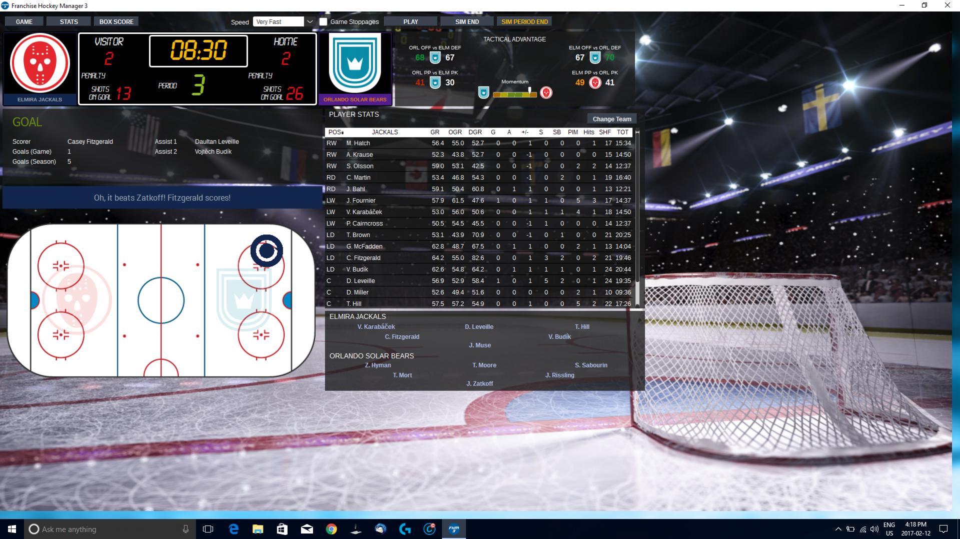Select T. Brown row in player stats
The height and width of the screenshot is (539, 960).
click(x=479, y=235)
